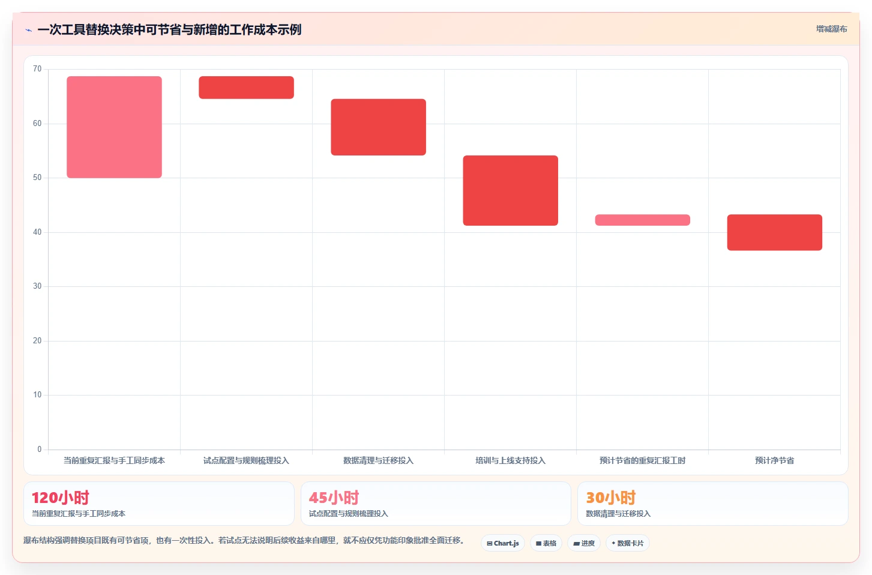
Task: Click x-axis label 预计净节省
Action: (x=774, y=461)
